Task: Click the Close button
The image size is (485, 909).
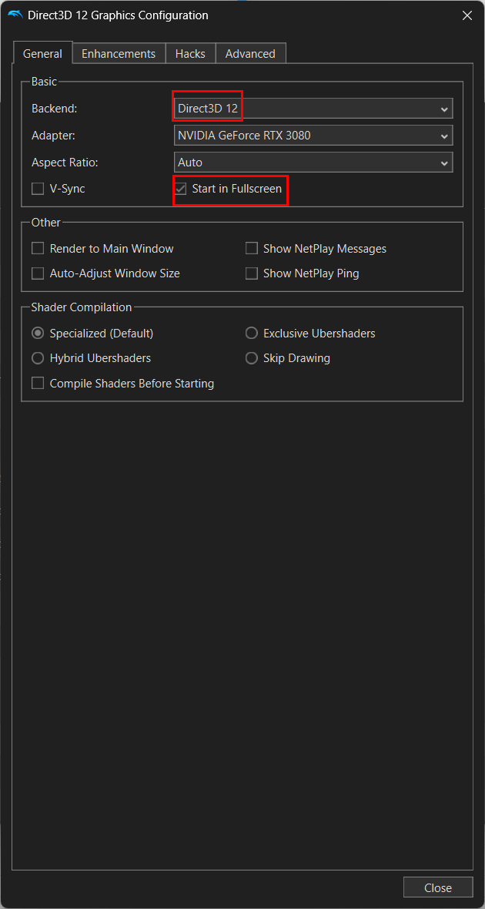Action: [437, 887]
